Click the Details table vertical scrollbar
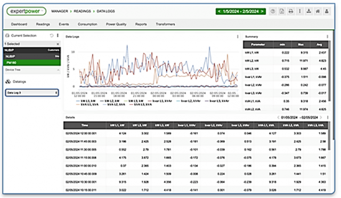 pyautogui.click(x=329, y=135)
